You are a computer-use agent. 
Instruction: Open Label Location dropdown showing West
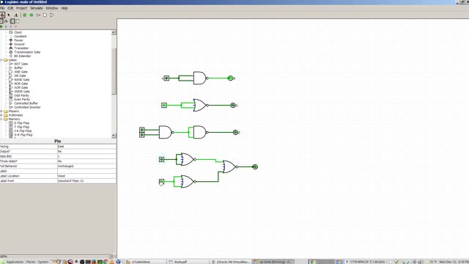[86, 176]
